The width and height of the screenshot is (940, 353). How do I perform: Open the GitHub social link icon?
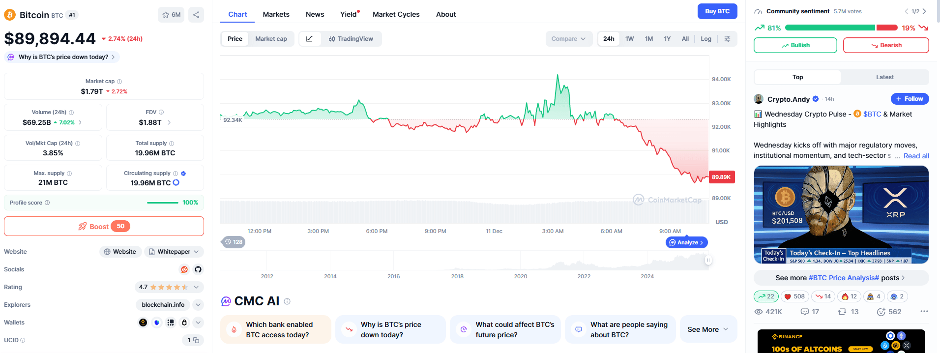click(x=198, y=269)
